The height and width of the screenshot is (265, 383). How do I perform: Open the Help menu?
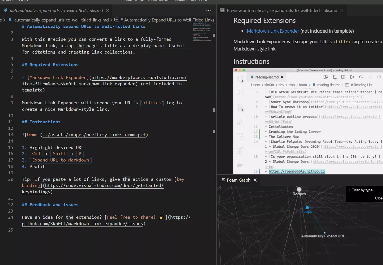coord(23,1)
